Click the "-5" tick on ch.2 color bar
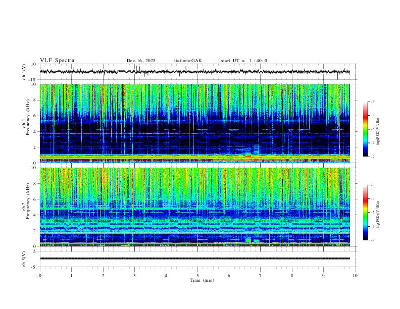Viewport: 400px width, 309px height. [x=372, y=213]
